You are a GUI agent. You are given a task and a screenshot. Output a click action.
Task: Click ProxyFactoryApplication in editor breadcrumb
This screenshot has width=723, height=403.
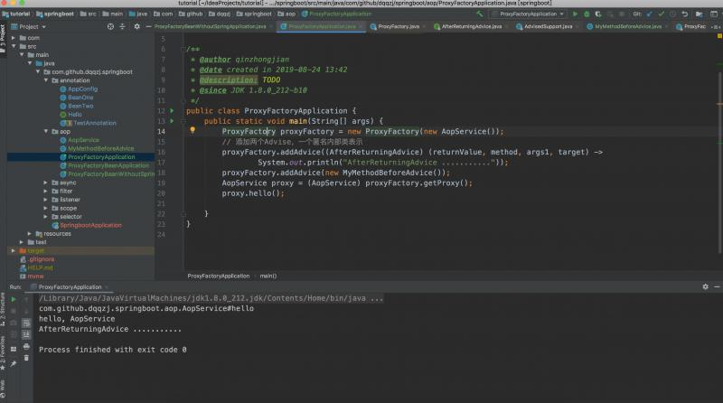(x=218, y=276)
